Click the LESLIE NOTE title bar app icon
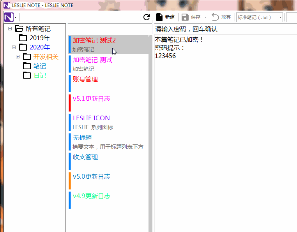Viewport: 297px width, 232px height. tap(7, 5)
